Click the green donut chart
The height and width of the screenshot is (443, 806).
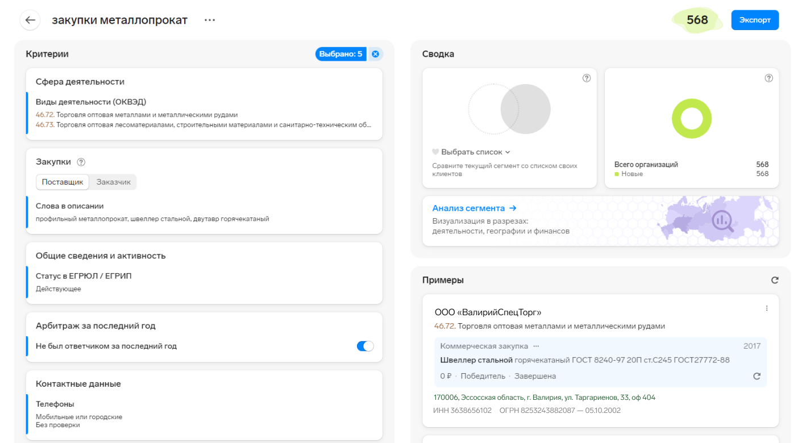point(691,119)
